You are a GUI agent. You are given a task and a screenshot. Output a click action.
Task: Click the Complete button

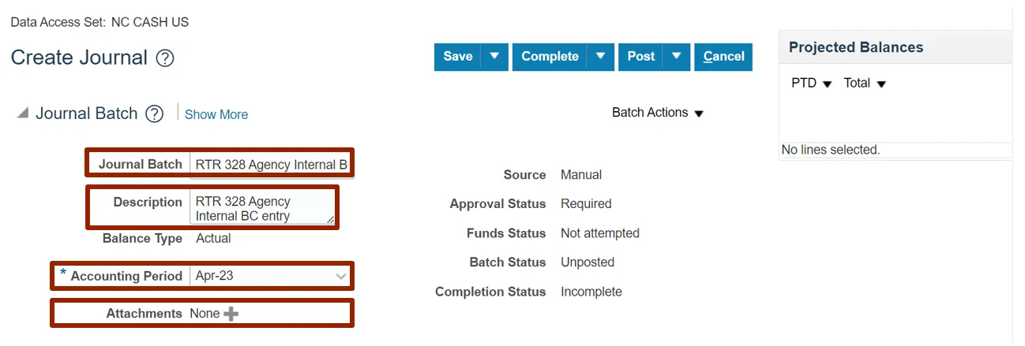click(x=550, y=56)
